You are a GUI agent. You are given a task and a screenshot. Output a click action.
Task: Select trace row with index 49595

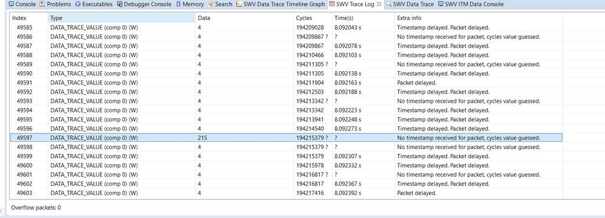pos(286,120)
